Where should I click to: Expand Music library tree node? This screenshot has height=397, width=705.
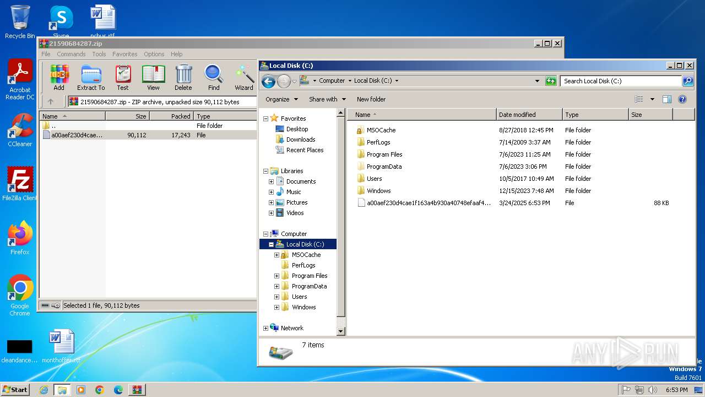click(271, 192)
